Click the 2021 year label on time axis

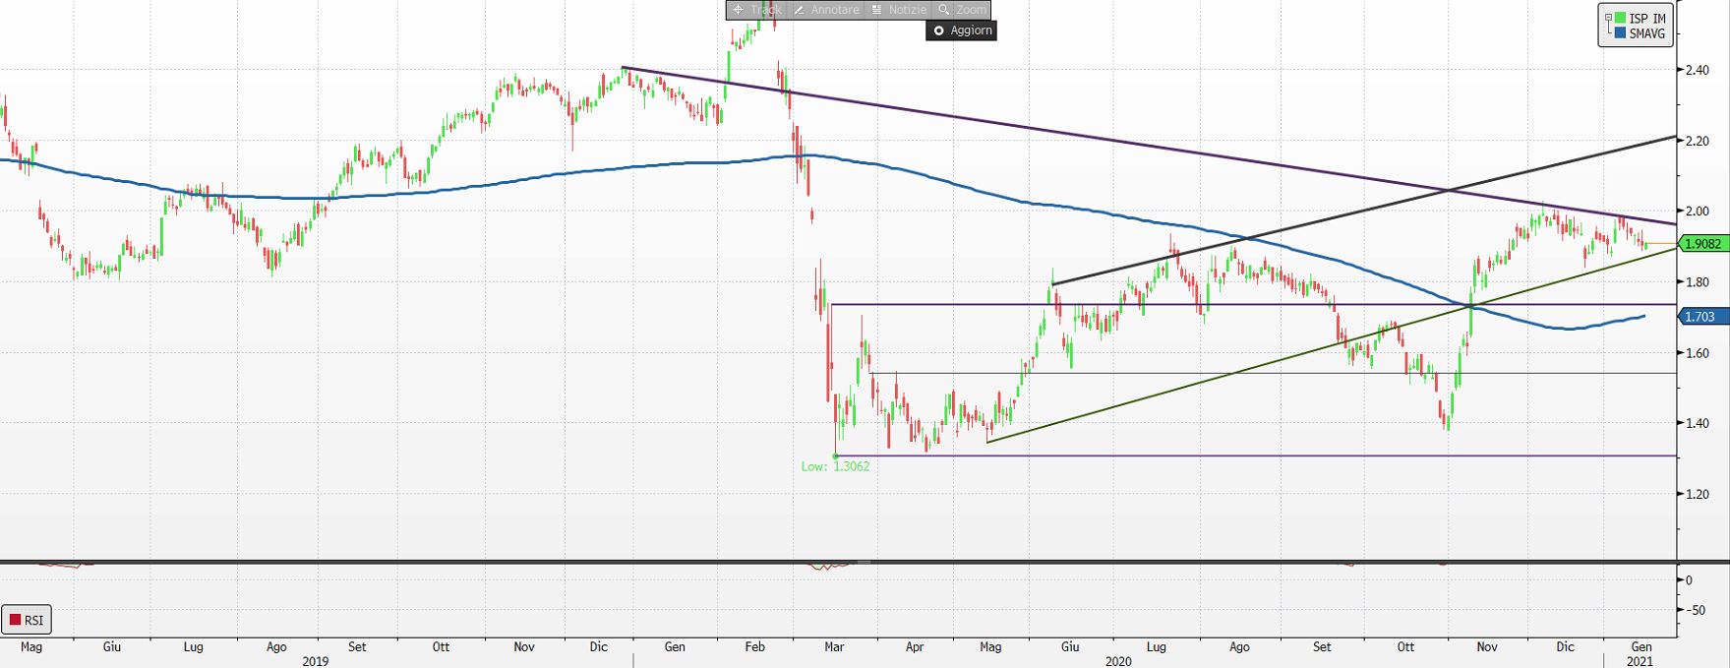1640,661
